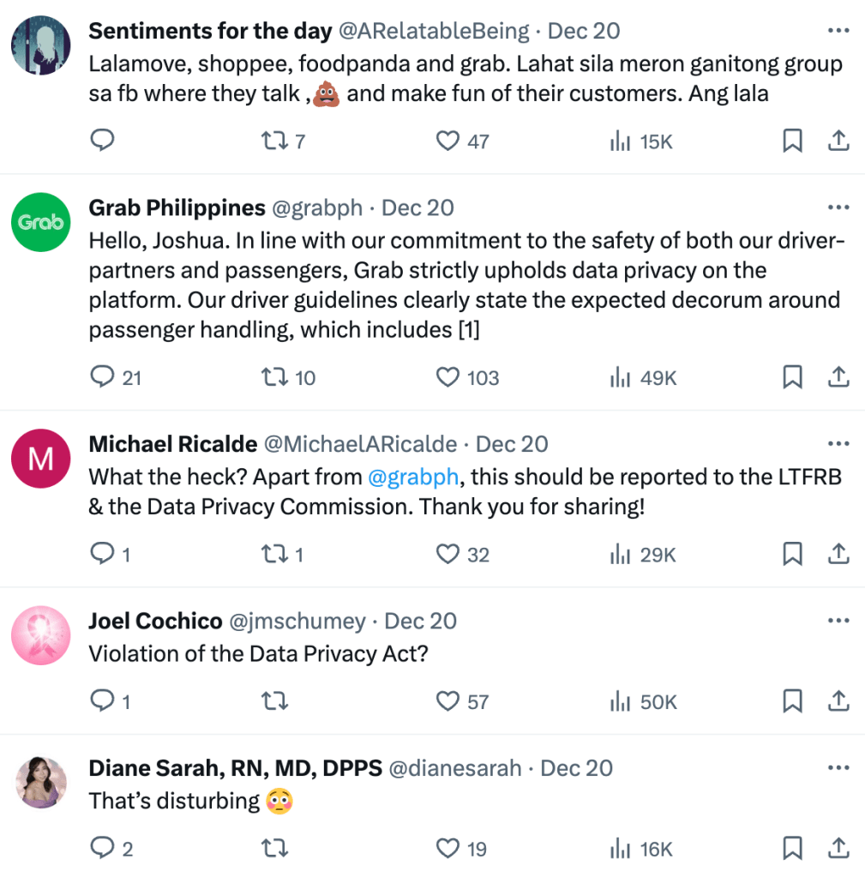Open more options on Joel Cochico's tweet
The height and width of the screenshot is (877, 865).
(x=838, y=621)
